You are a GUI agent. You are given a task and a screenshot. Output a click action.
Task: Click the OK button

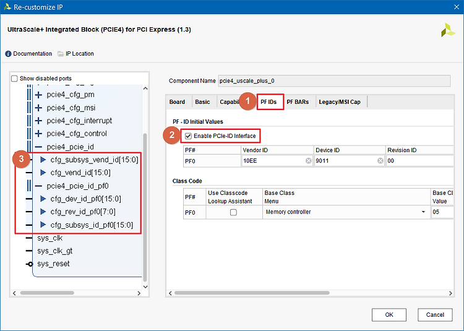389,315
